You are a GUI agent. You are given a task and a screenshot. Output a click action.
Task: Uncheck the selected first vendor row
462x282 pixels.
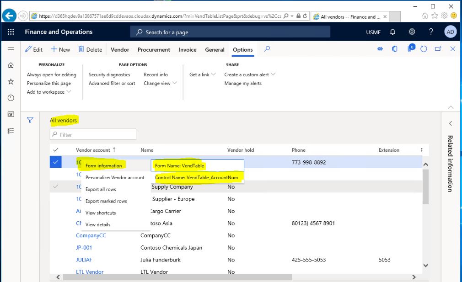55,162
